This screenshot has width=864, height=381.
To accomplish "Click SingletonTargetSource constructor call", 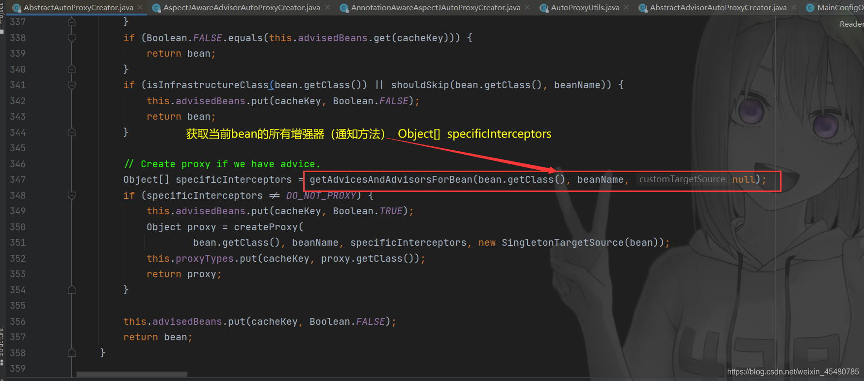I will pos(563,243).
